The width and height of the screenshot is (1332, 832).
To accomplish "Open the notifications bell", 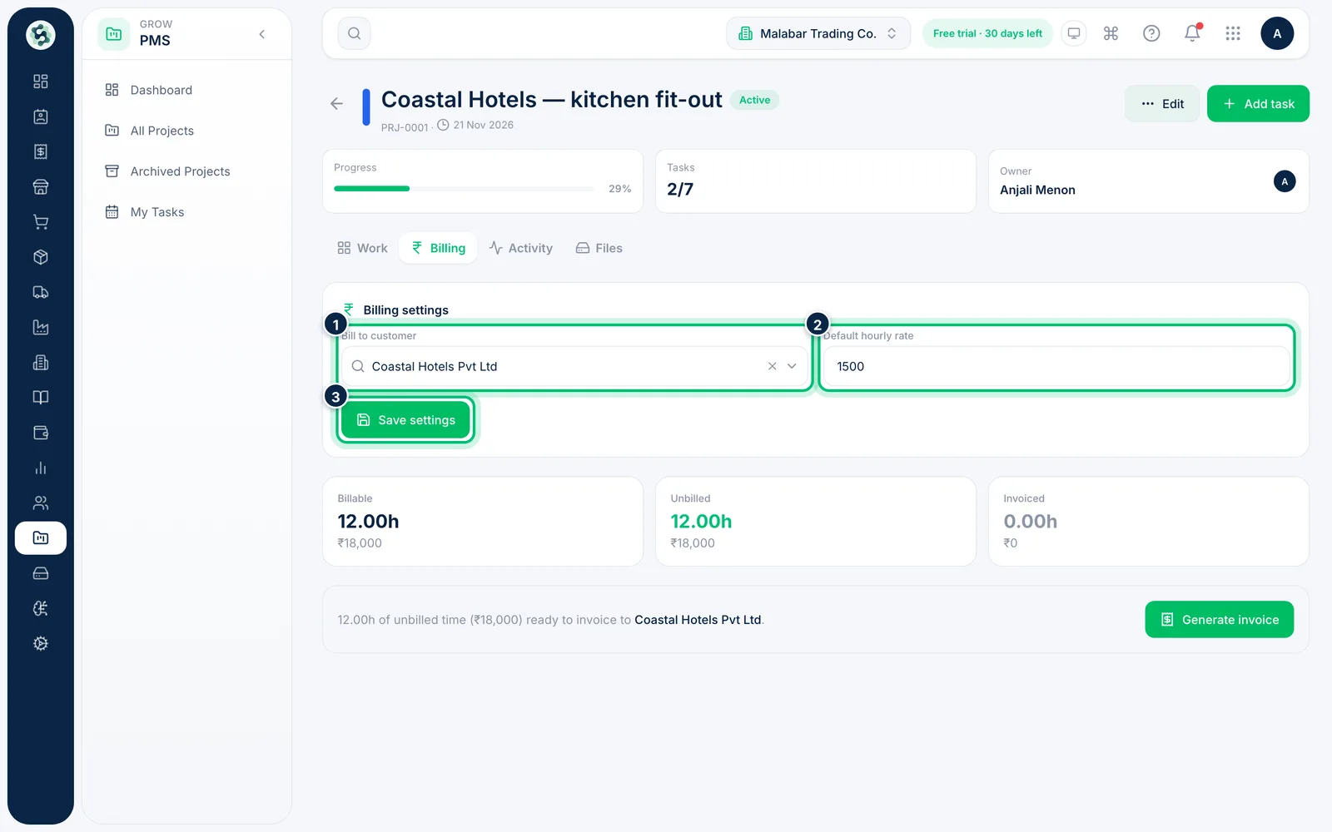I will coord(1192,33).
